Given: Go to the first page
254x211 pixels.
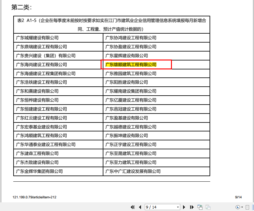Looking at the screenshot, I should pyautogui.click(x=132, y=207).
